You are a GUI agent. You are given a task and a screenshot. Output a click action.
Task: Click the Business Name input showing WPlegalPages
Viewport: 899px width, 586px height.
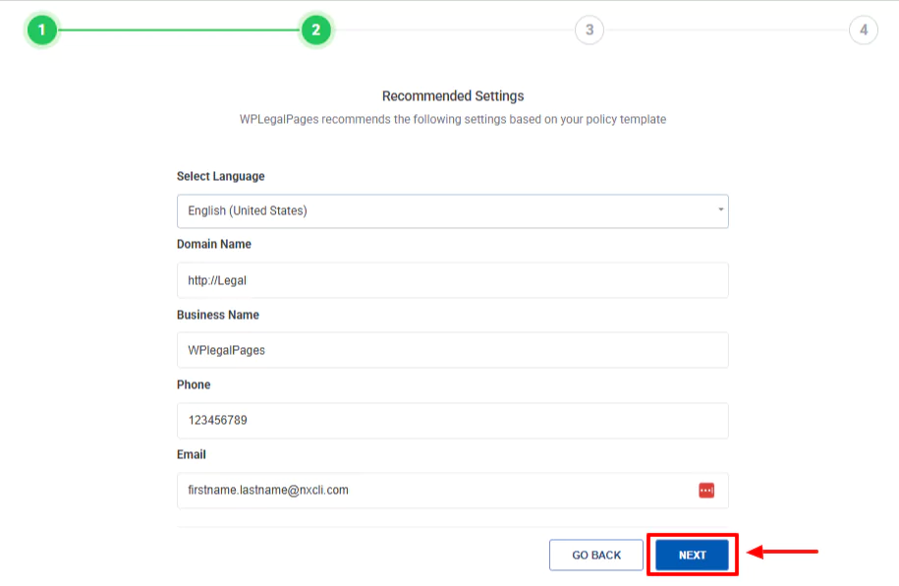[452, 349]
